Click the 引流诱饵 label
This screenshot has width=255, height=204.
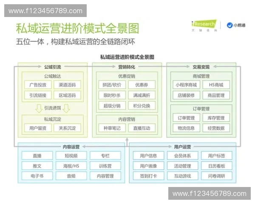point(53,108)
